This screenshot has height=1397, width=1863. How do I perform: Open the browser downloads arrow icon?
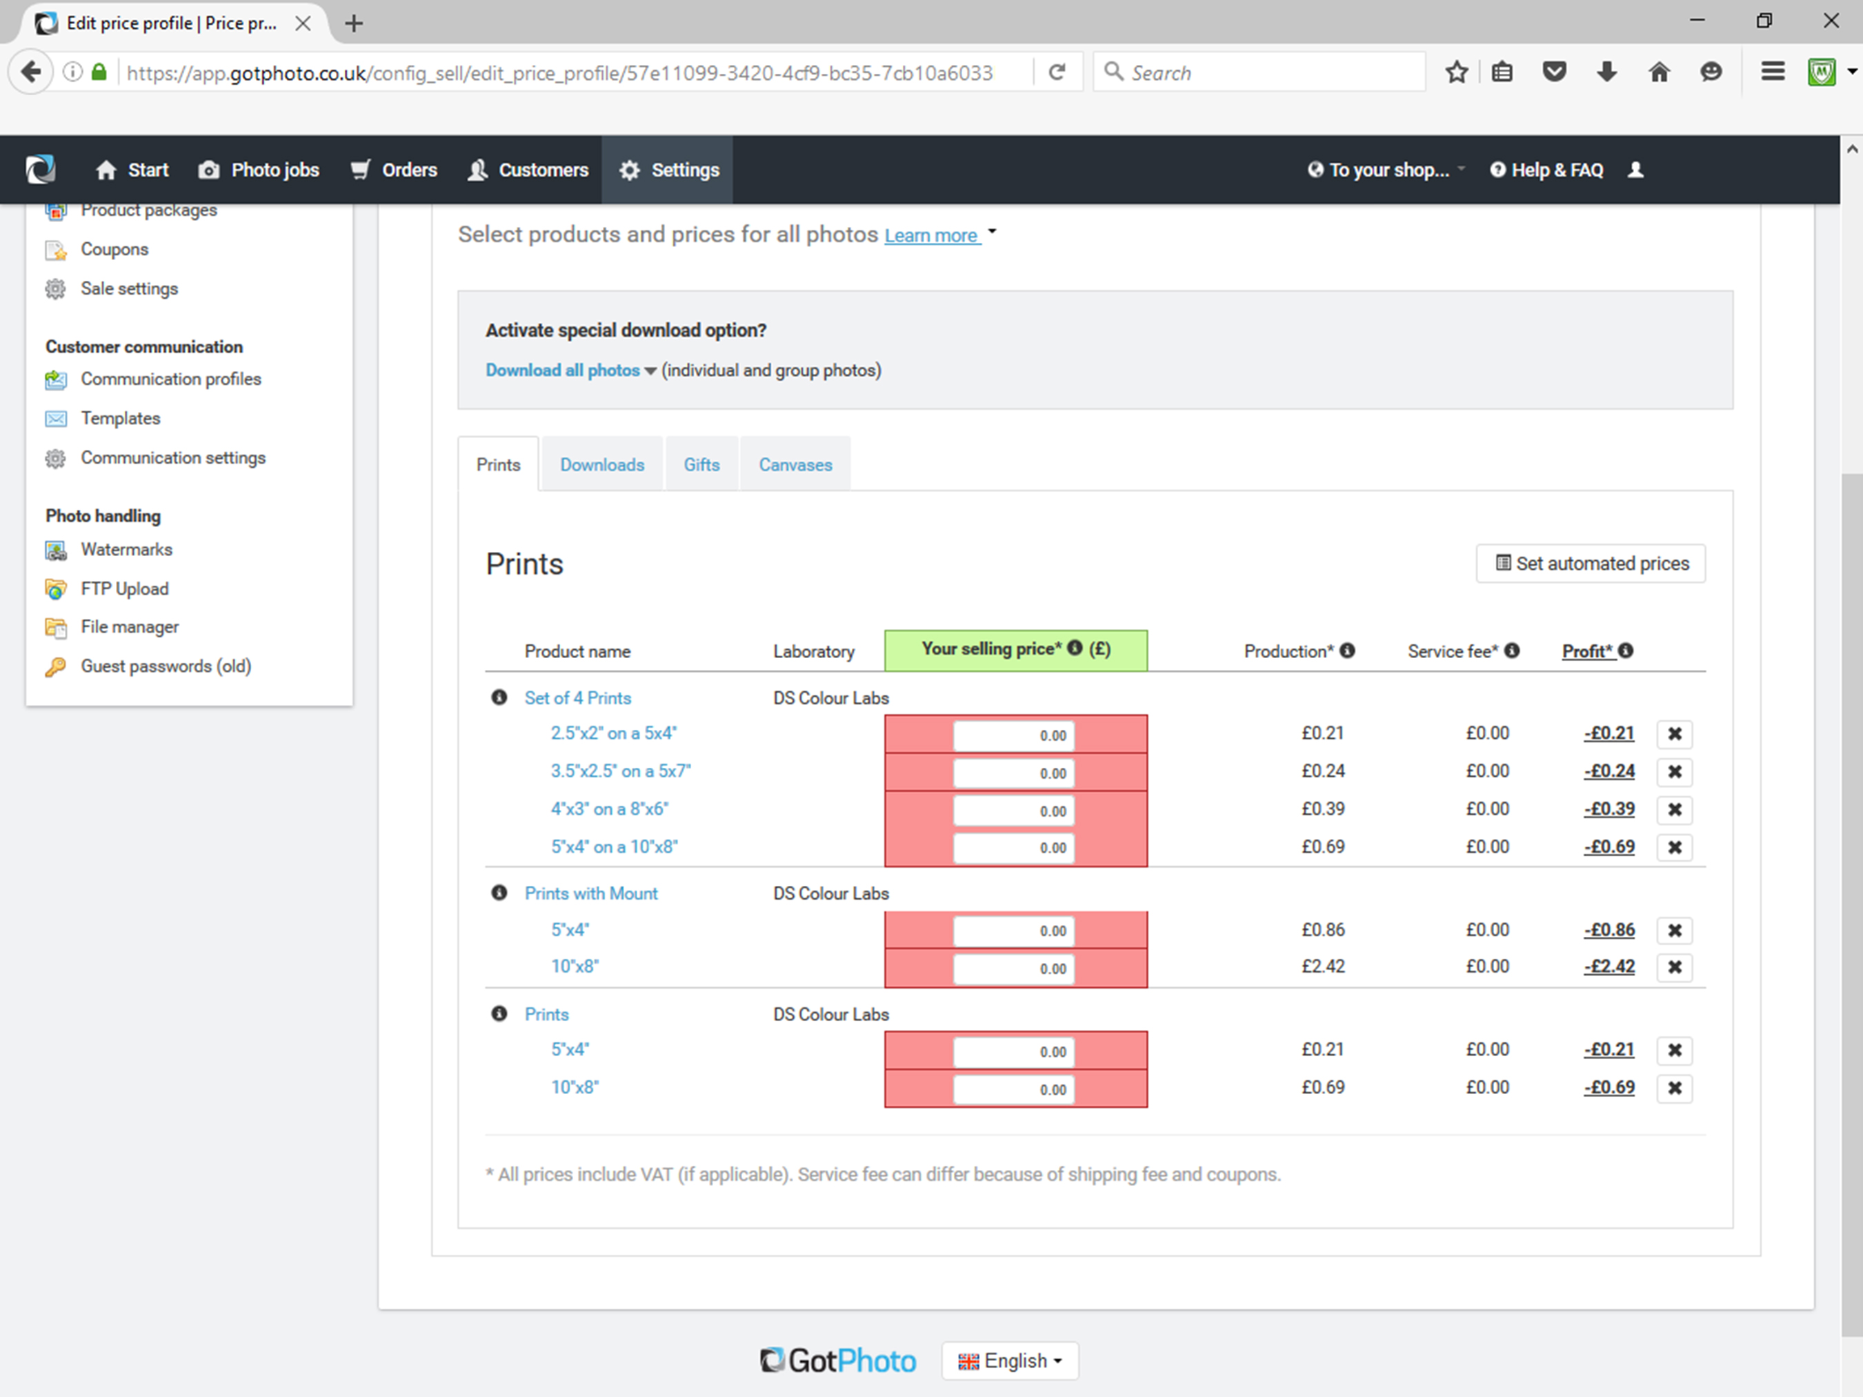1606,72
